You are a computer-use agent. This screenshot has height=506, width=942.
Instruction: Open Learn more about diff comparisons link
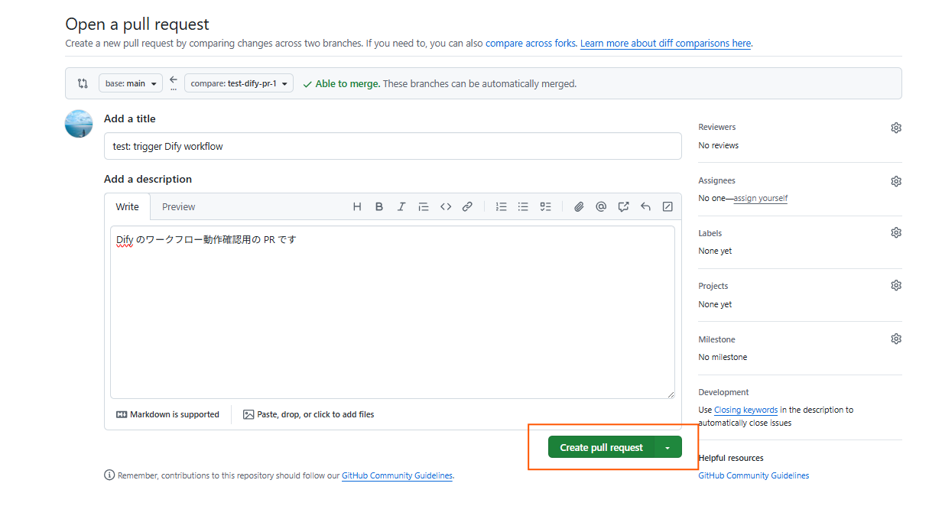click(x=665, y=44)
